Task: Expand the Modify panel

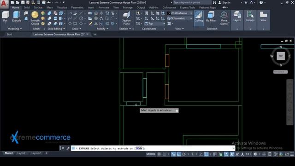Action: point(102,29)
